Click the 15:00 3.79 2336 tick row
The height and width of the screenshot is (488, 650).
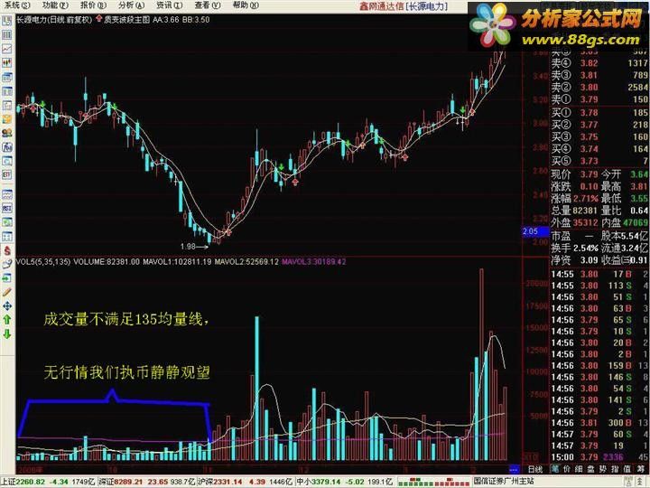point(599,457)
